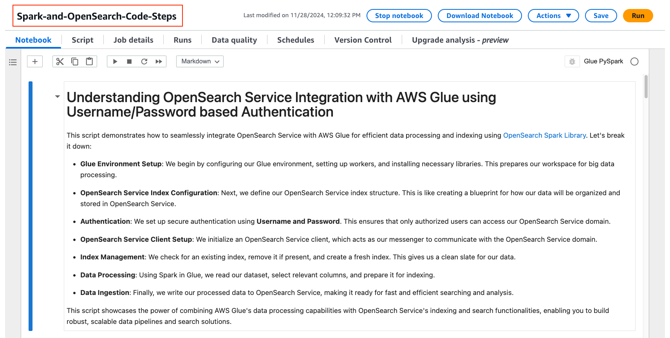Click OpenSearch Service Client Setup bullet
This screenshot has width=670, height=338.
(x=339, y=239)
